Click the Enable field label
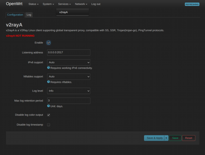The image size is (205, 155). 39,43
